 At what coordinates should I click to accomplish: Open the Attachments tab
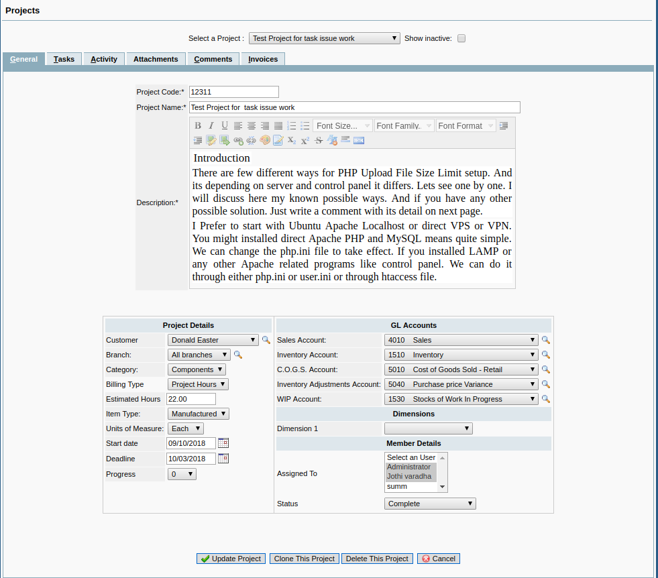tap(156, 59)
